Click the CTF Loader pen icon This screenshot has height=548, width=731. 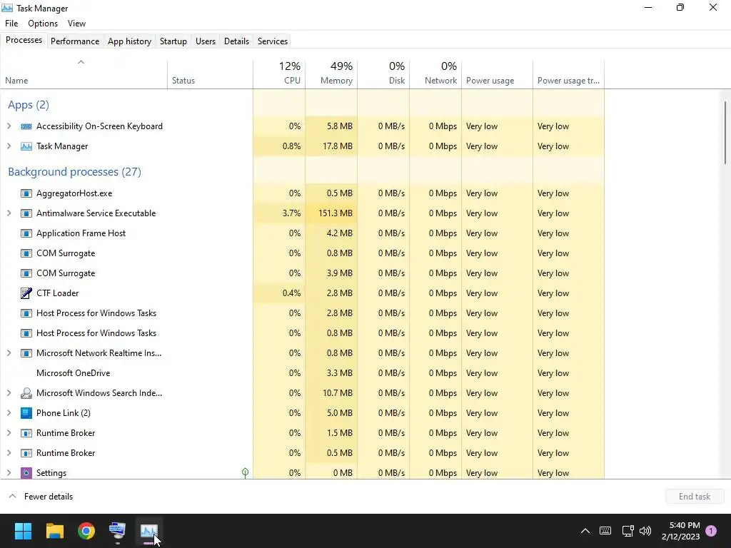pos(26,293)
